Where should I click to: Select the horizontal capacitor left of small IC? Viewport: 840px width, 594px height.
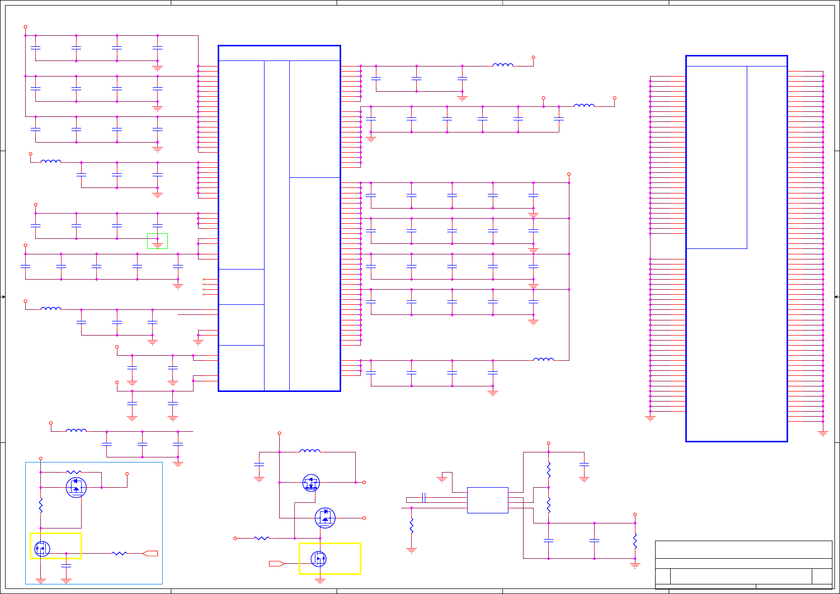[x=424, y=498]
